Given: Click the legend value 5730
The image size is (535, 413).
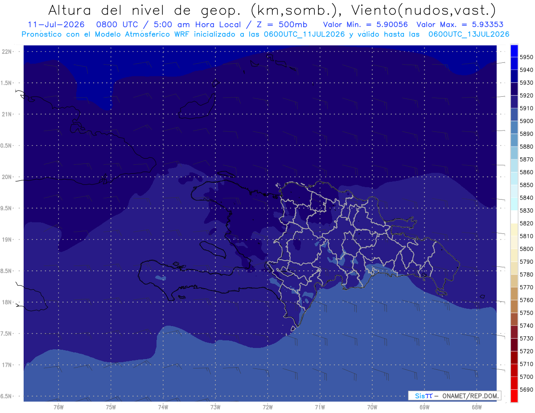Looking at the screenshot, I should coord(526,339).
